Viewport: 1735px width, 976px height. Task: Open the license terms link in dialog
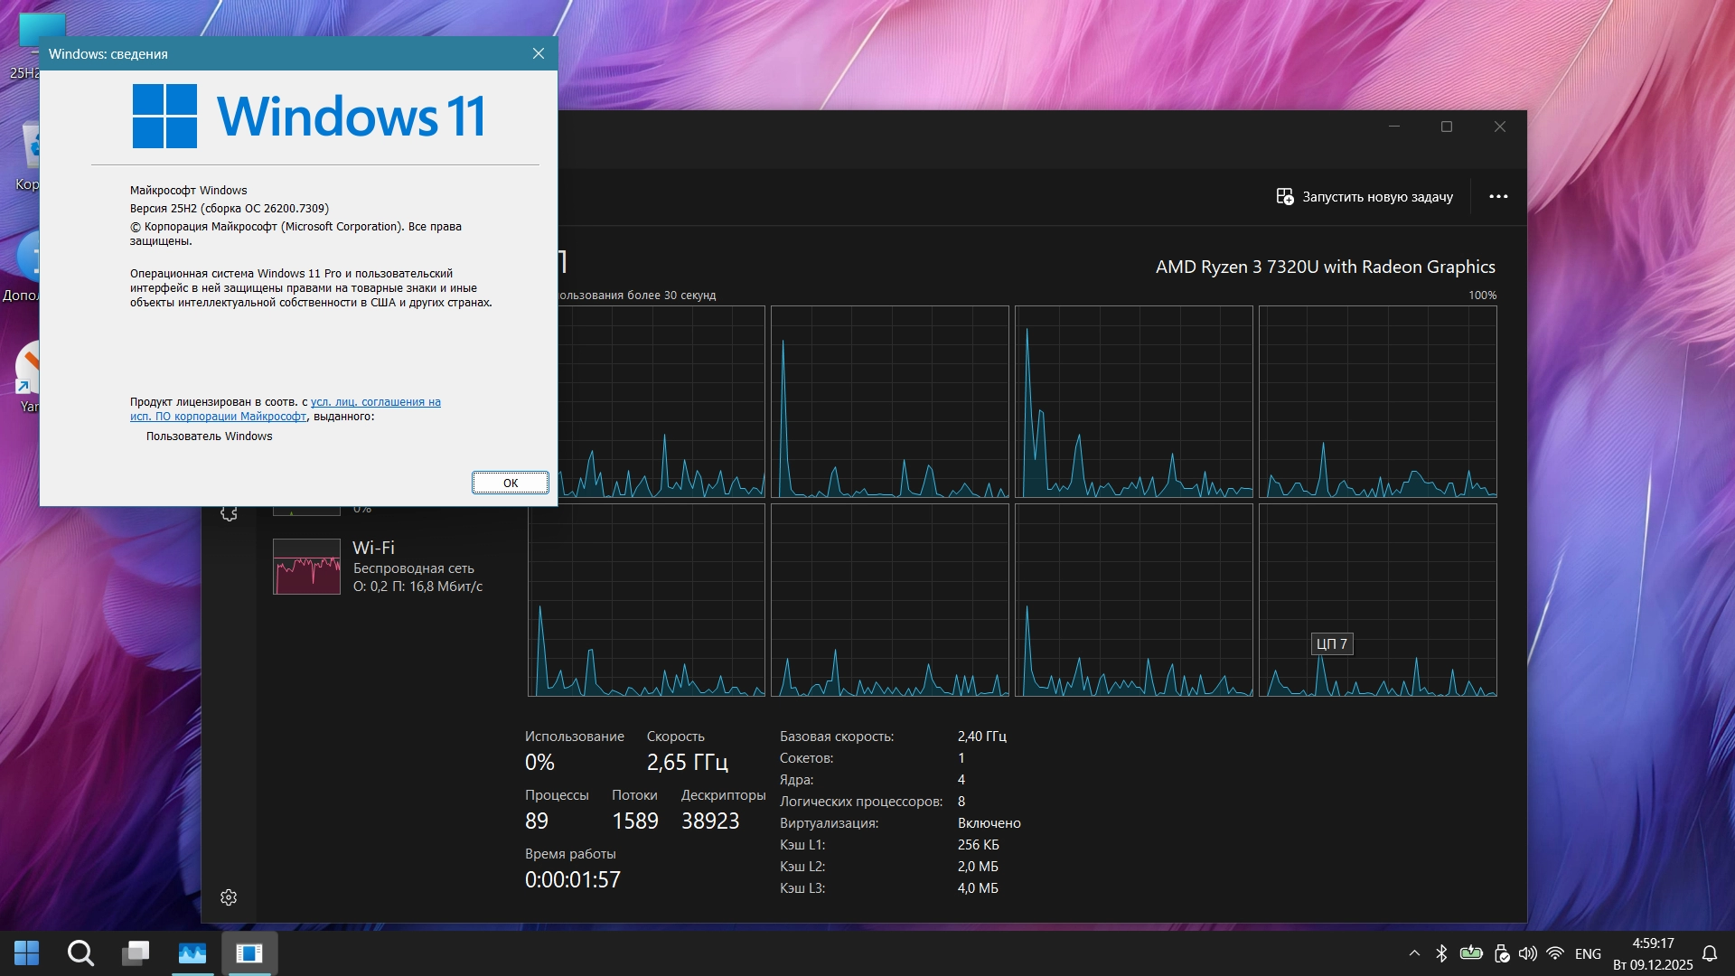click(375, 402)
